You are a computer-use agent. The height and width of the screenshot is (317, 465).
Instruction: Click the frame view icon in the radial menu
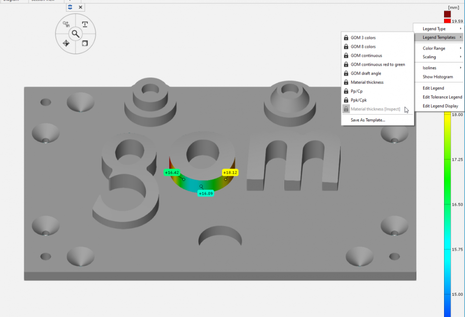point(85,43)
